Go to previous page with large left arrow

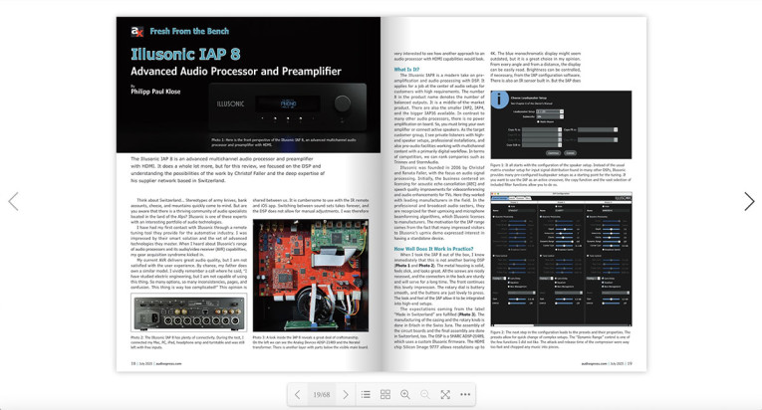(x=14, y=202)
